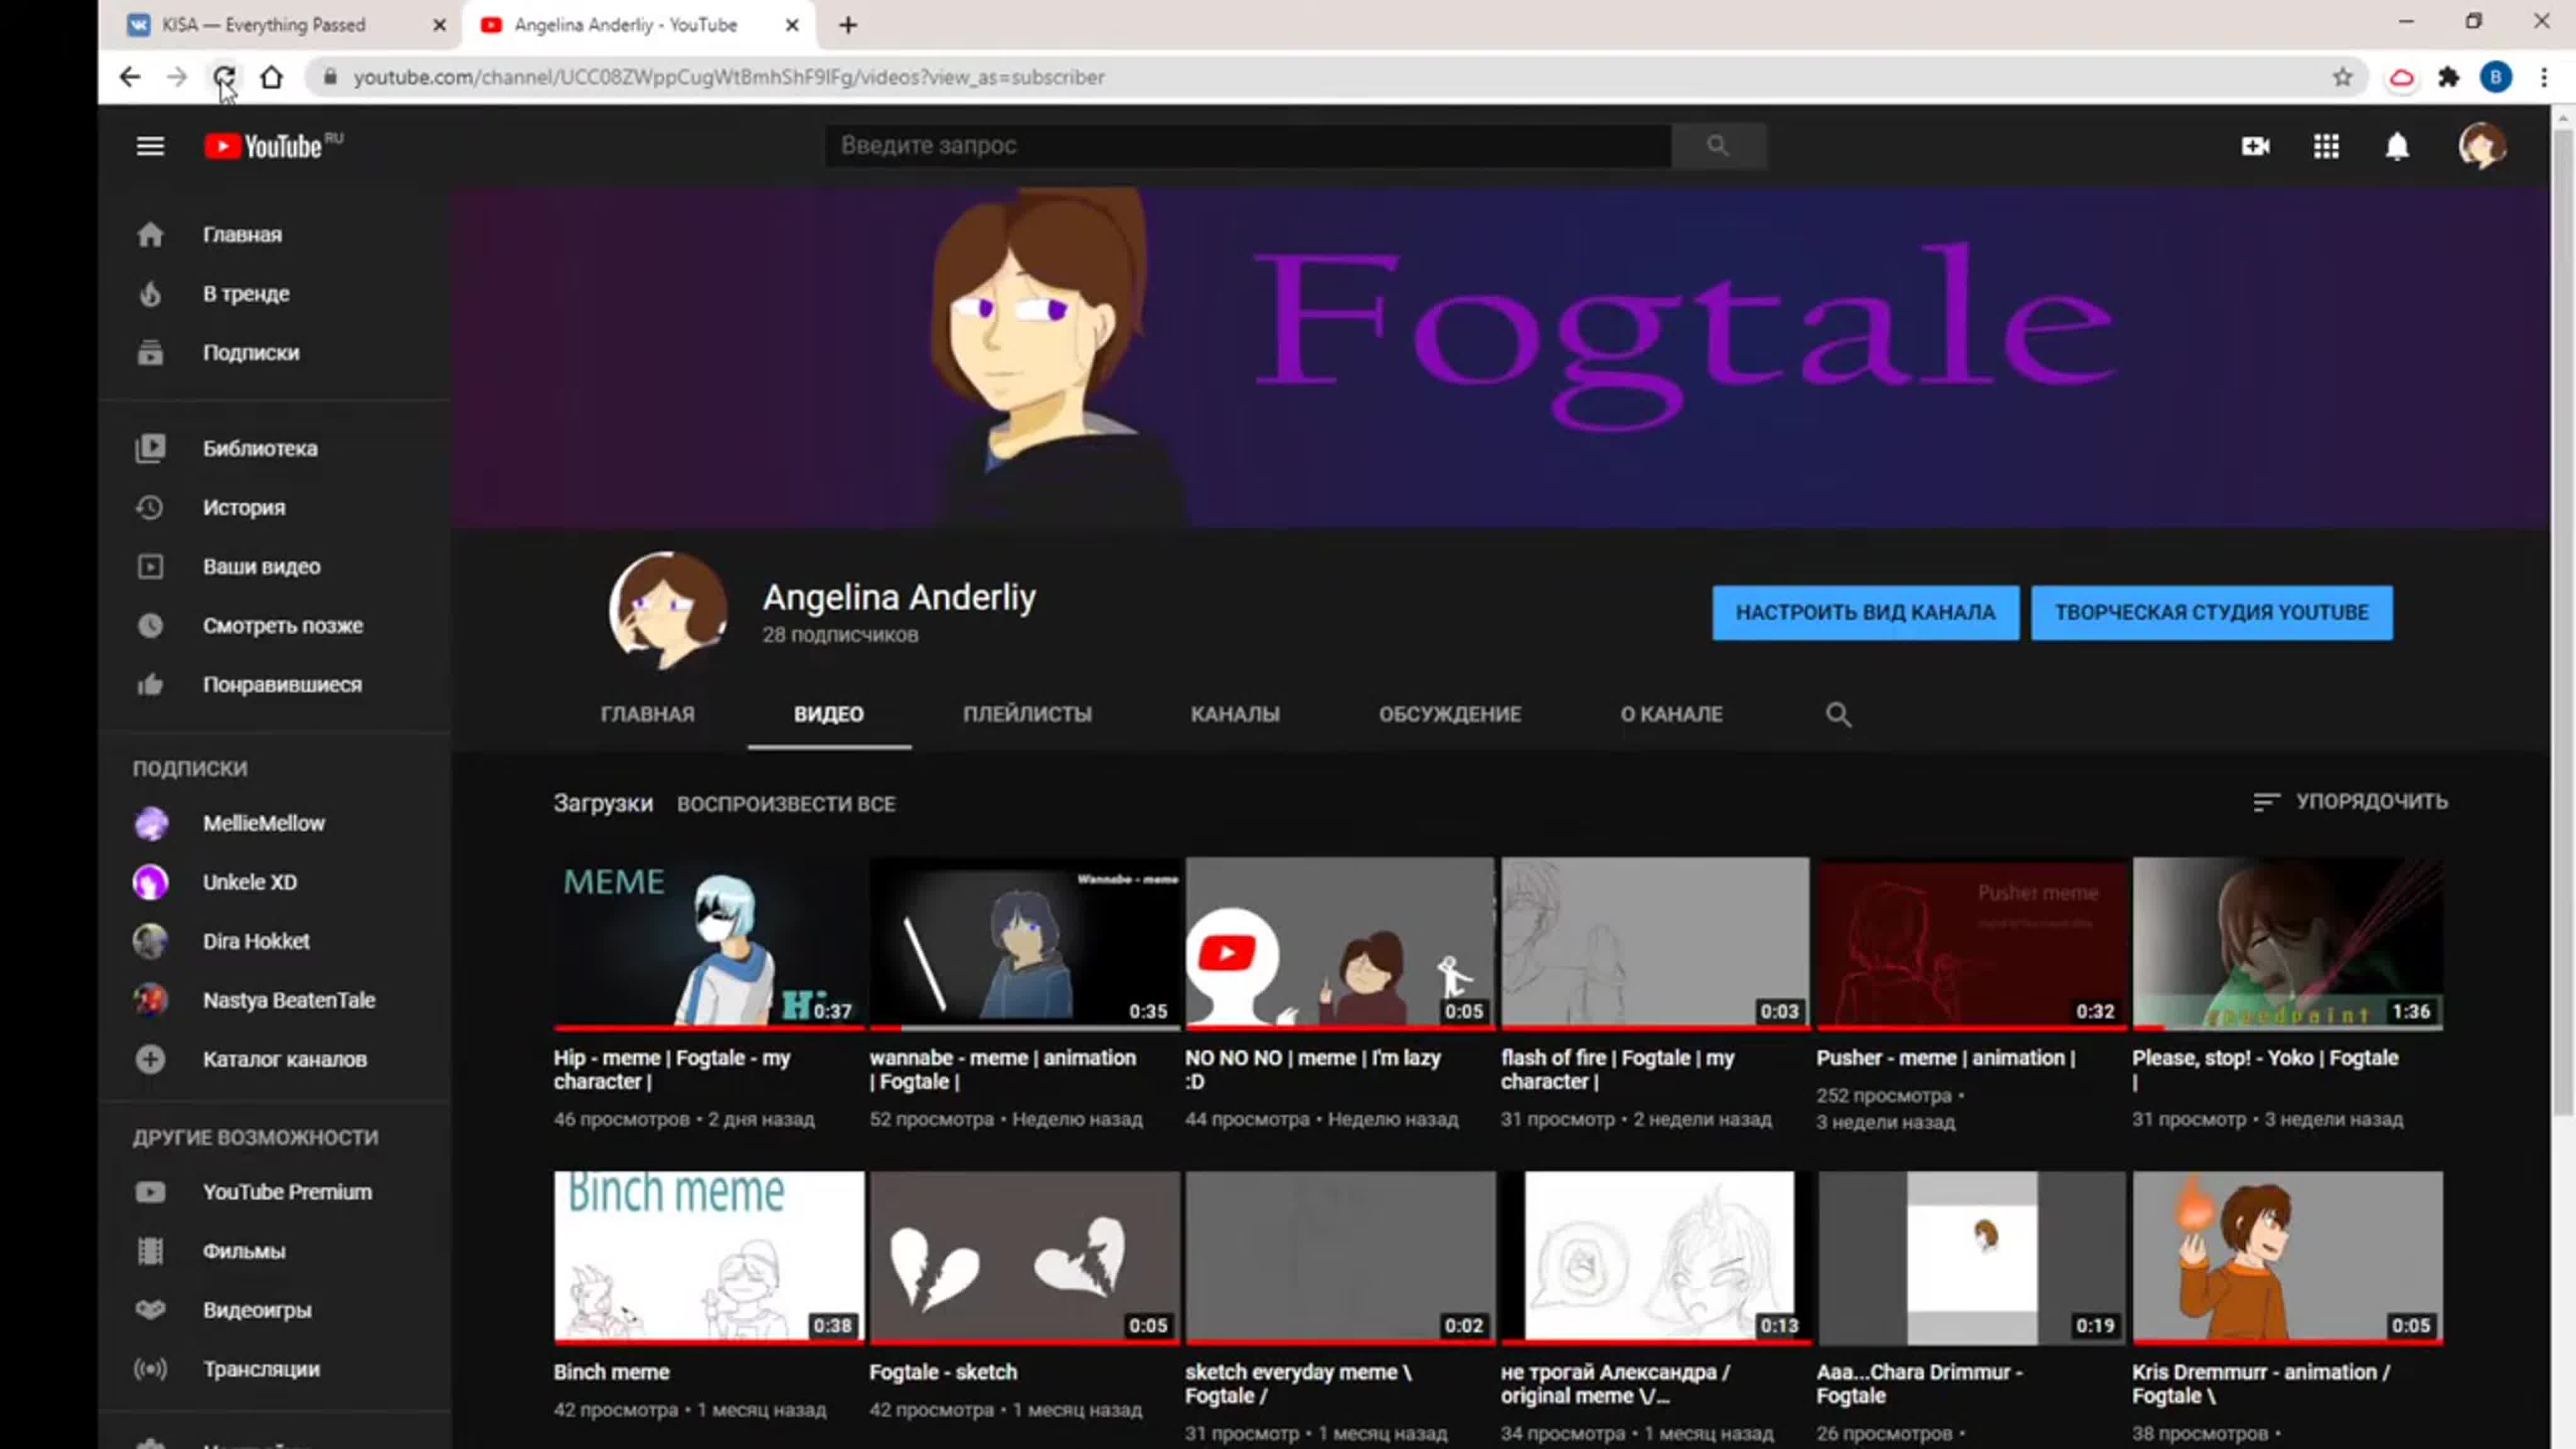Switch to the КАНАЛЫ channel tab
This screenshot has height=1449, width=2576.
(1235, 714)
